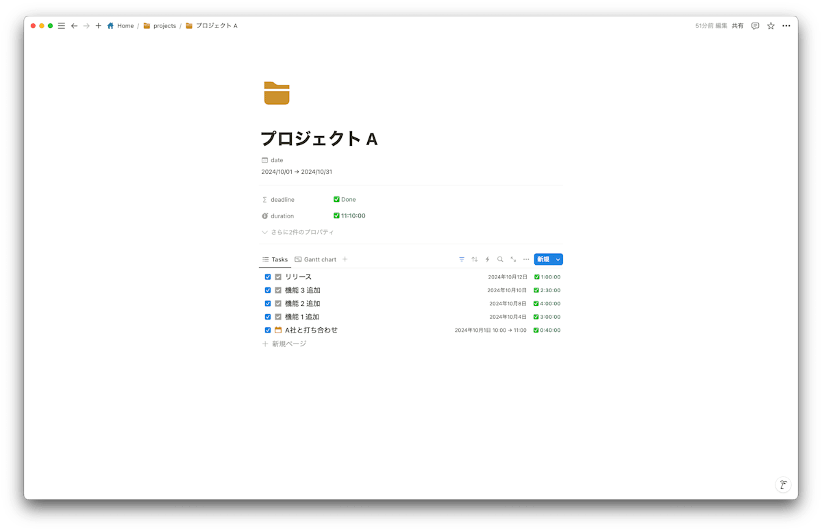The height and width of the screenshot is (531, 822).
Task: Click the help button at the bottom right
Action: coord(783,484)
